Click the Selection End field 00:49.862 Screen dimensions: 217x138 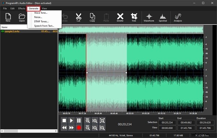point(186,123)
